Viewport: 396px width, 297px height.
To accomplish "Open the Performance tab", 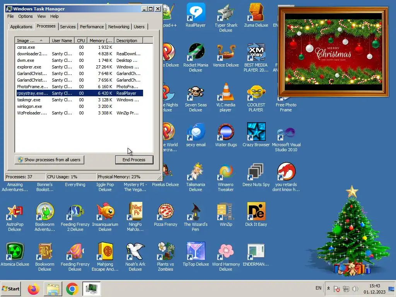I will pyautogui.click(x=92, y=27).
